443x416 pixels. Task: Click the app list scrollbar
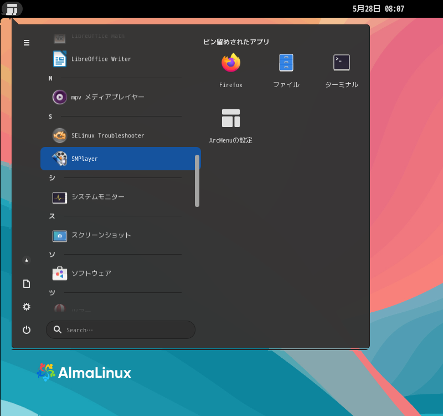(197, 181)
